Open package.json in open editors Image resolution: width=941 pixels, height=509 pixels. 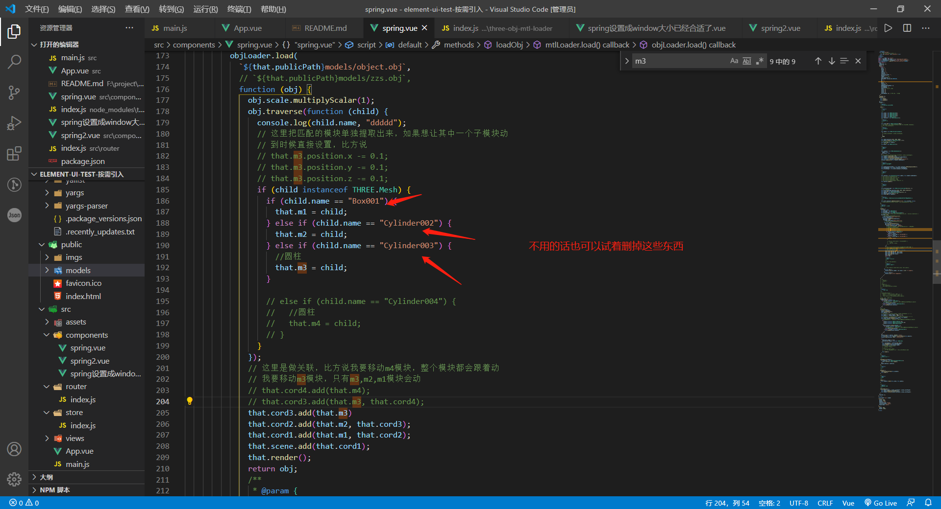pyautogui.click(x=83, y=161)
